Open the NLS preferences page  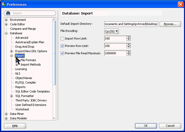click(18, 73)
